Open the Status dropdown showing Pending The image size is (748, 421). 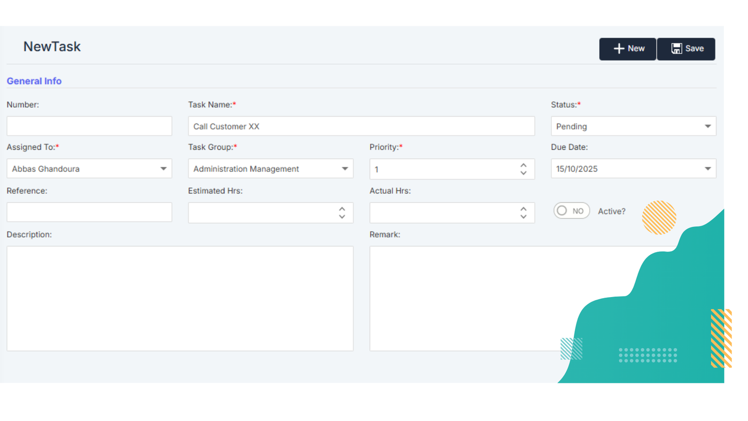[707, 127]
